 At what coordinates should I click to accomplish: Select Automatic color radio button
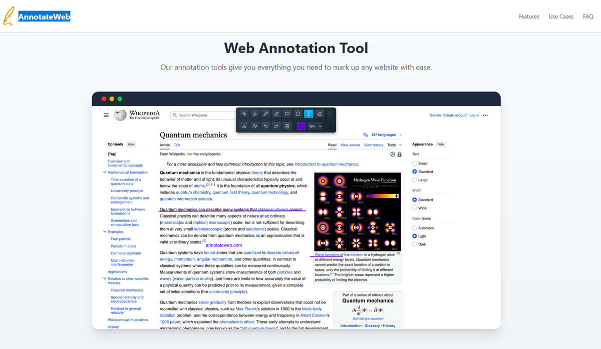pos(414,228)
